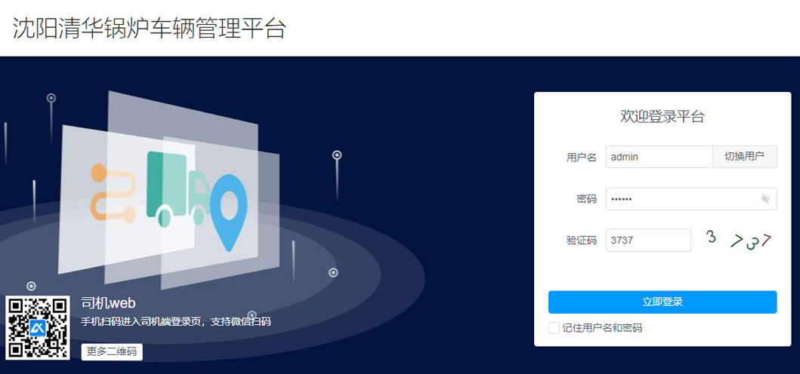Refresh the captcha image 3737
The height and width of the screenshot is (374, 800).
point(740,240)
